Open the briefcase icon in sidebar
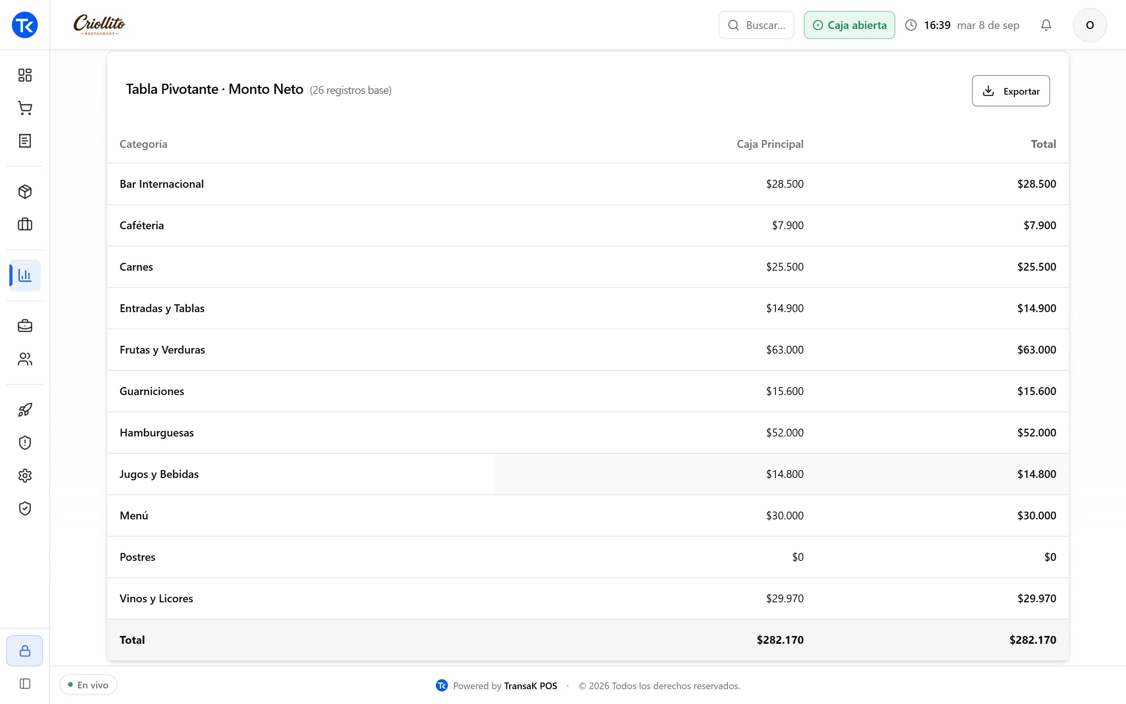The image size is (1126, 704). coord(25,326)
